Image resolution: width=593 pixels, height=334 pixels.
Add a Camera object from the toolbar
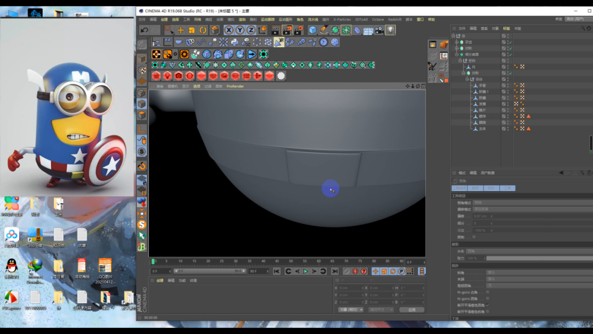click(379, 30)
